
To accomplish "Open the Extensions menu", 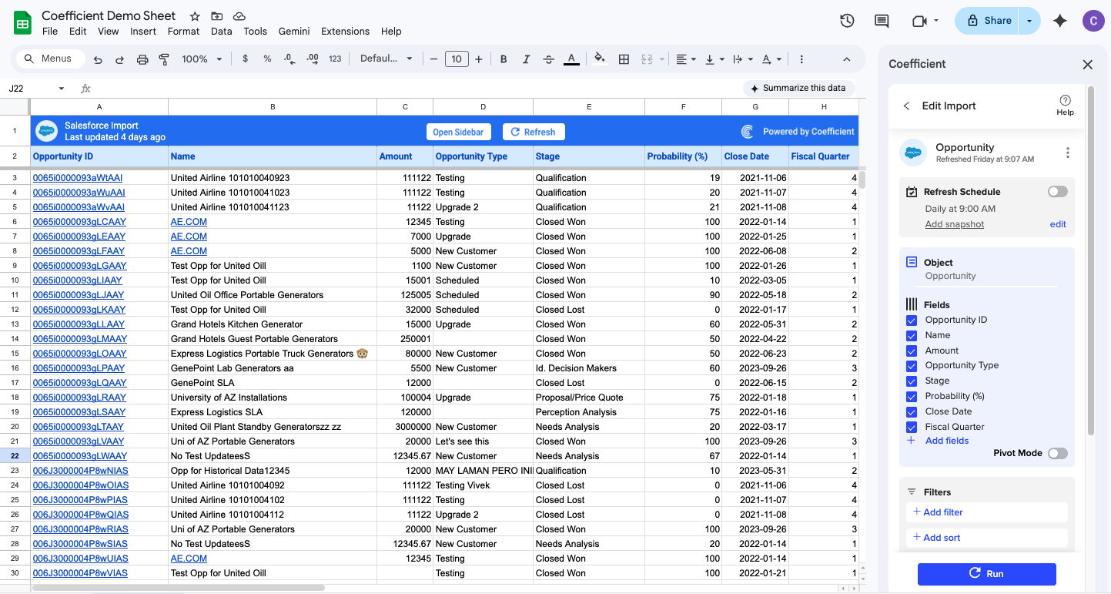I will pos(345,32).
